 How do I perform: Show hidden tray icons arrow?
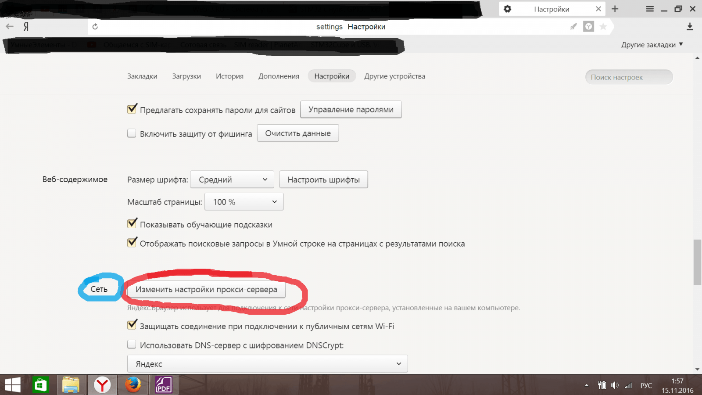tap(587, 385)
